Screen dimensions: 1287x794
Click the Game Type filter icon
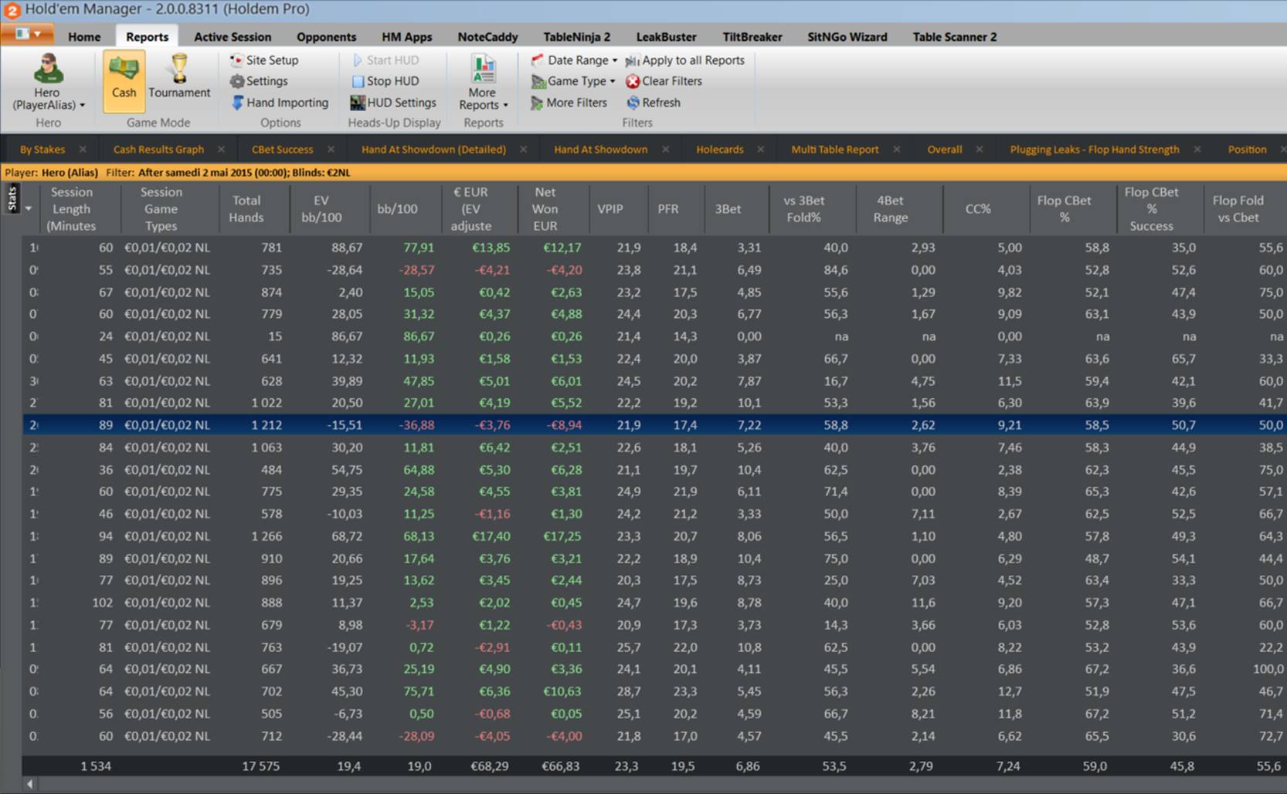[x=538, y=81]
